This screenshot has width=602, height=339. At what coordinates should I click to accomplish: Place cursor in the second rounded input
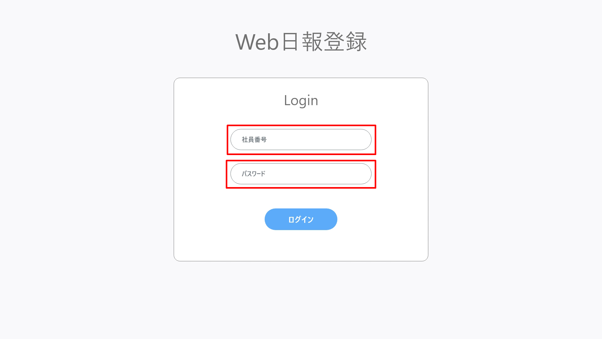click(x=301, y=174)
